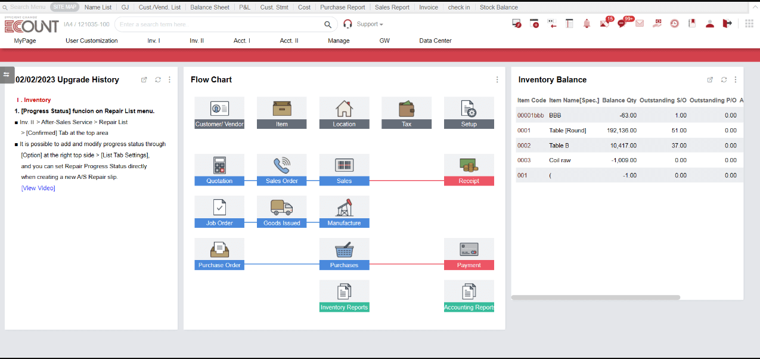Open the Purchase Report menu item
The image size is (760, 359).
(x=343, y=7)
